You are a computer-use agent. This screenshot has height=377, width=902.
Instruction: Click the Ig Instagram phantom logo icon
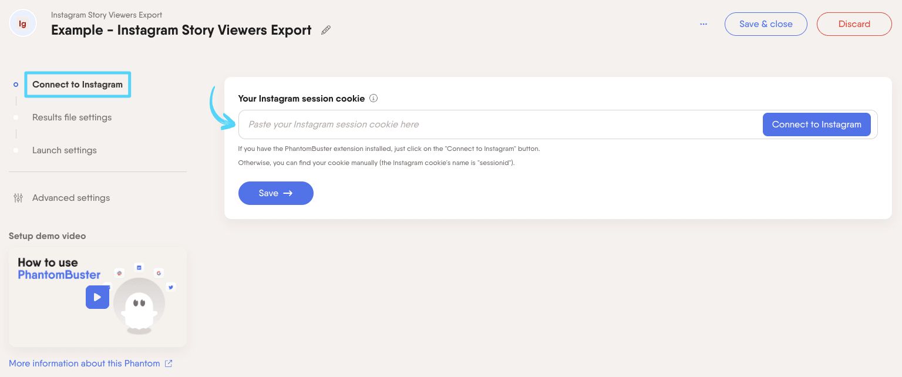[23, 23]
